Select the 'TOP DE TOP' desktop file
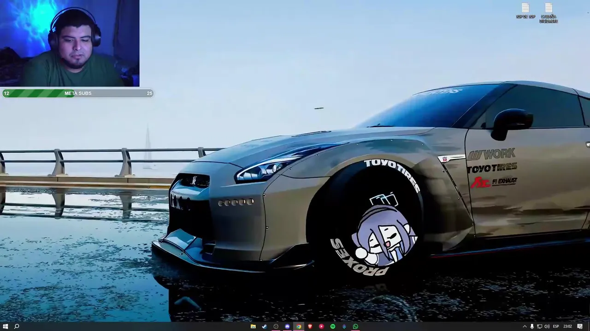This screenshot has height=331, width=590. pos(525,11)
